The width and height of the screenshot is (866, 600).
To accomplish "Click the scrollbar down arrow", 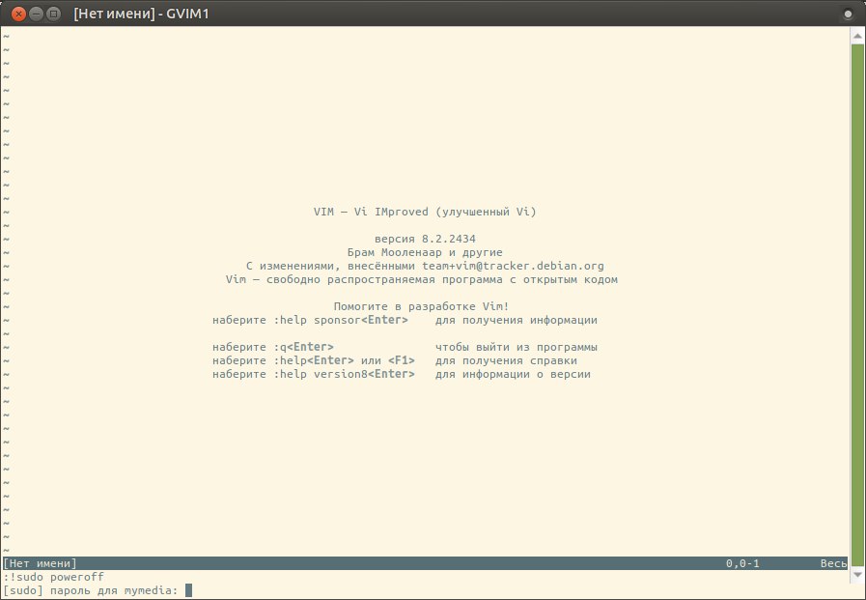I will point(857,575).
